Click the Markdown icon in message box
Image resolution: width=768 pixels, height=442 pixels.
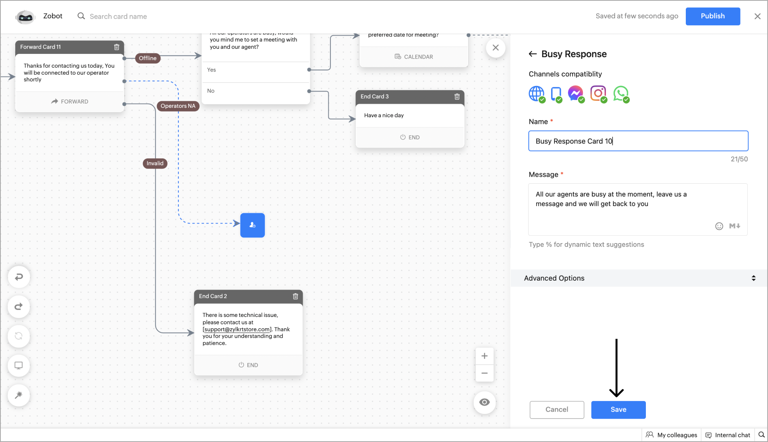[x=734, y=226]
